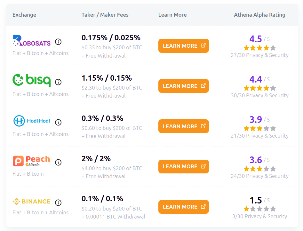Click the star rating under 4.5
Image resolution: width=303 pixels, height=231 pixels.
coord(259,48)
